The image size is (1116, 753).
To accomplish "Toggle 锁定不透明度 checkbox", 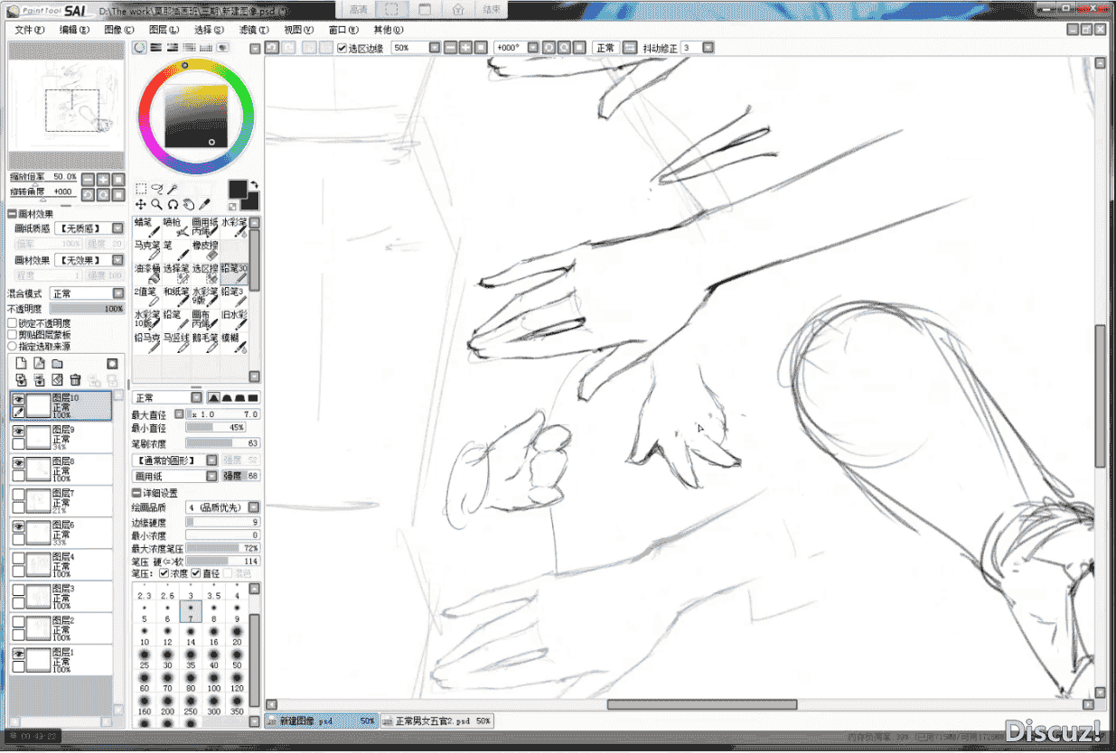I will (12, 322).
